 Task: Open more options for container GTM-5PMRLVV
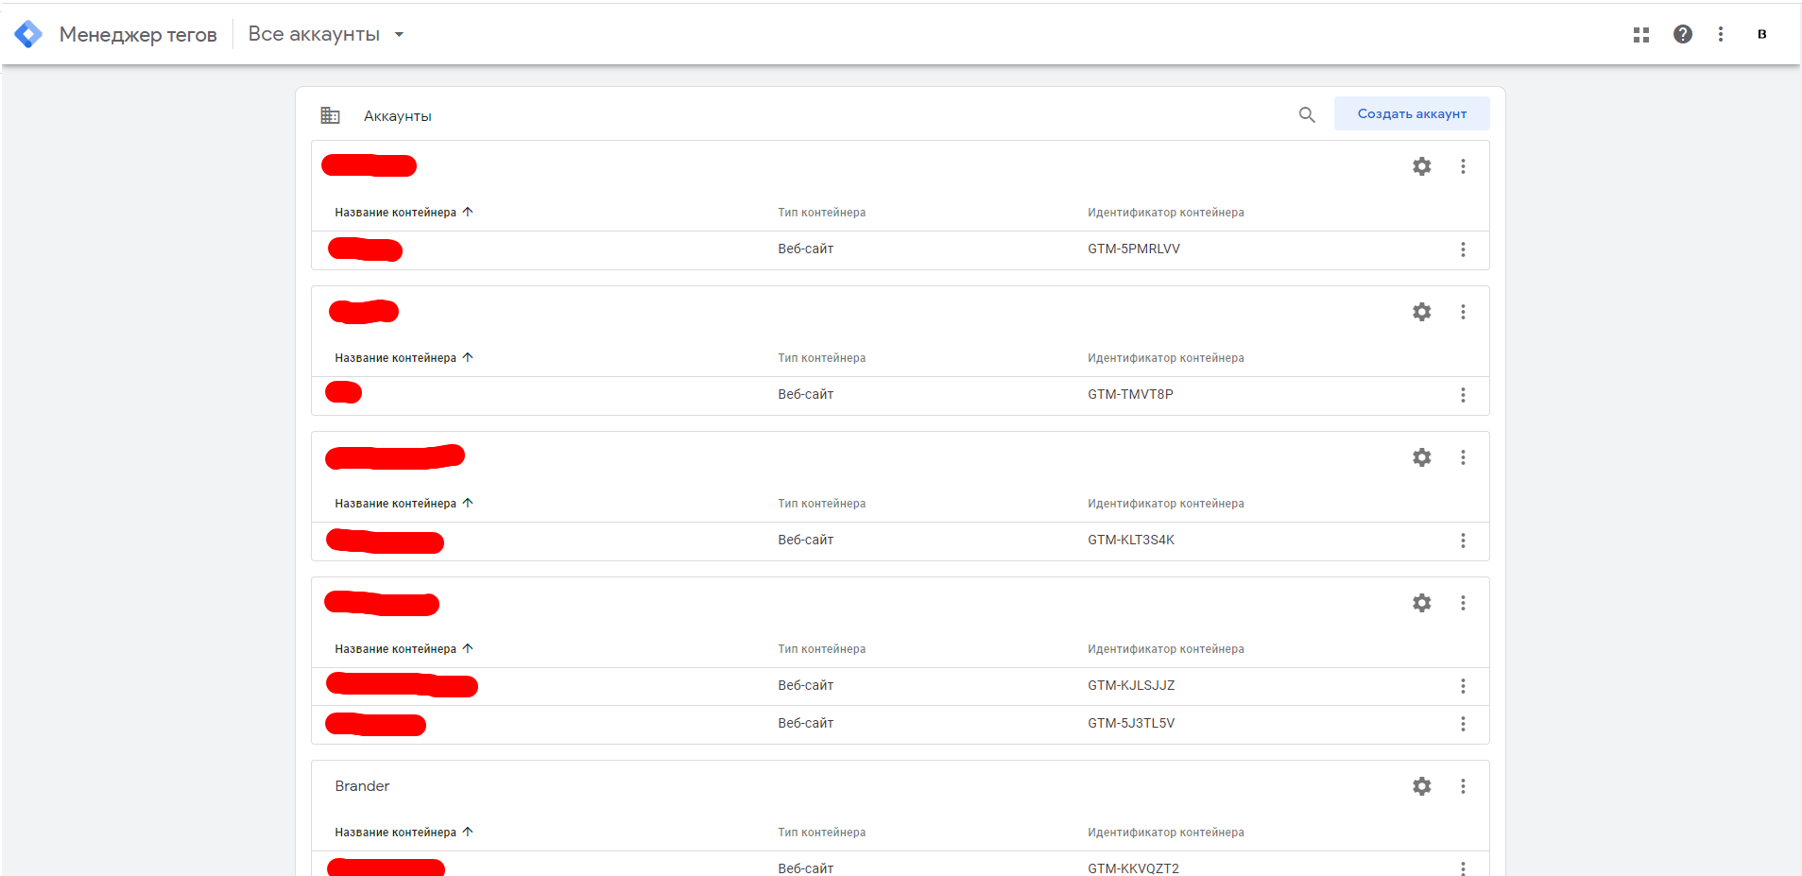pos(1463,249)
